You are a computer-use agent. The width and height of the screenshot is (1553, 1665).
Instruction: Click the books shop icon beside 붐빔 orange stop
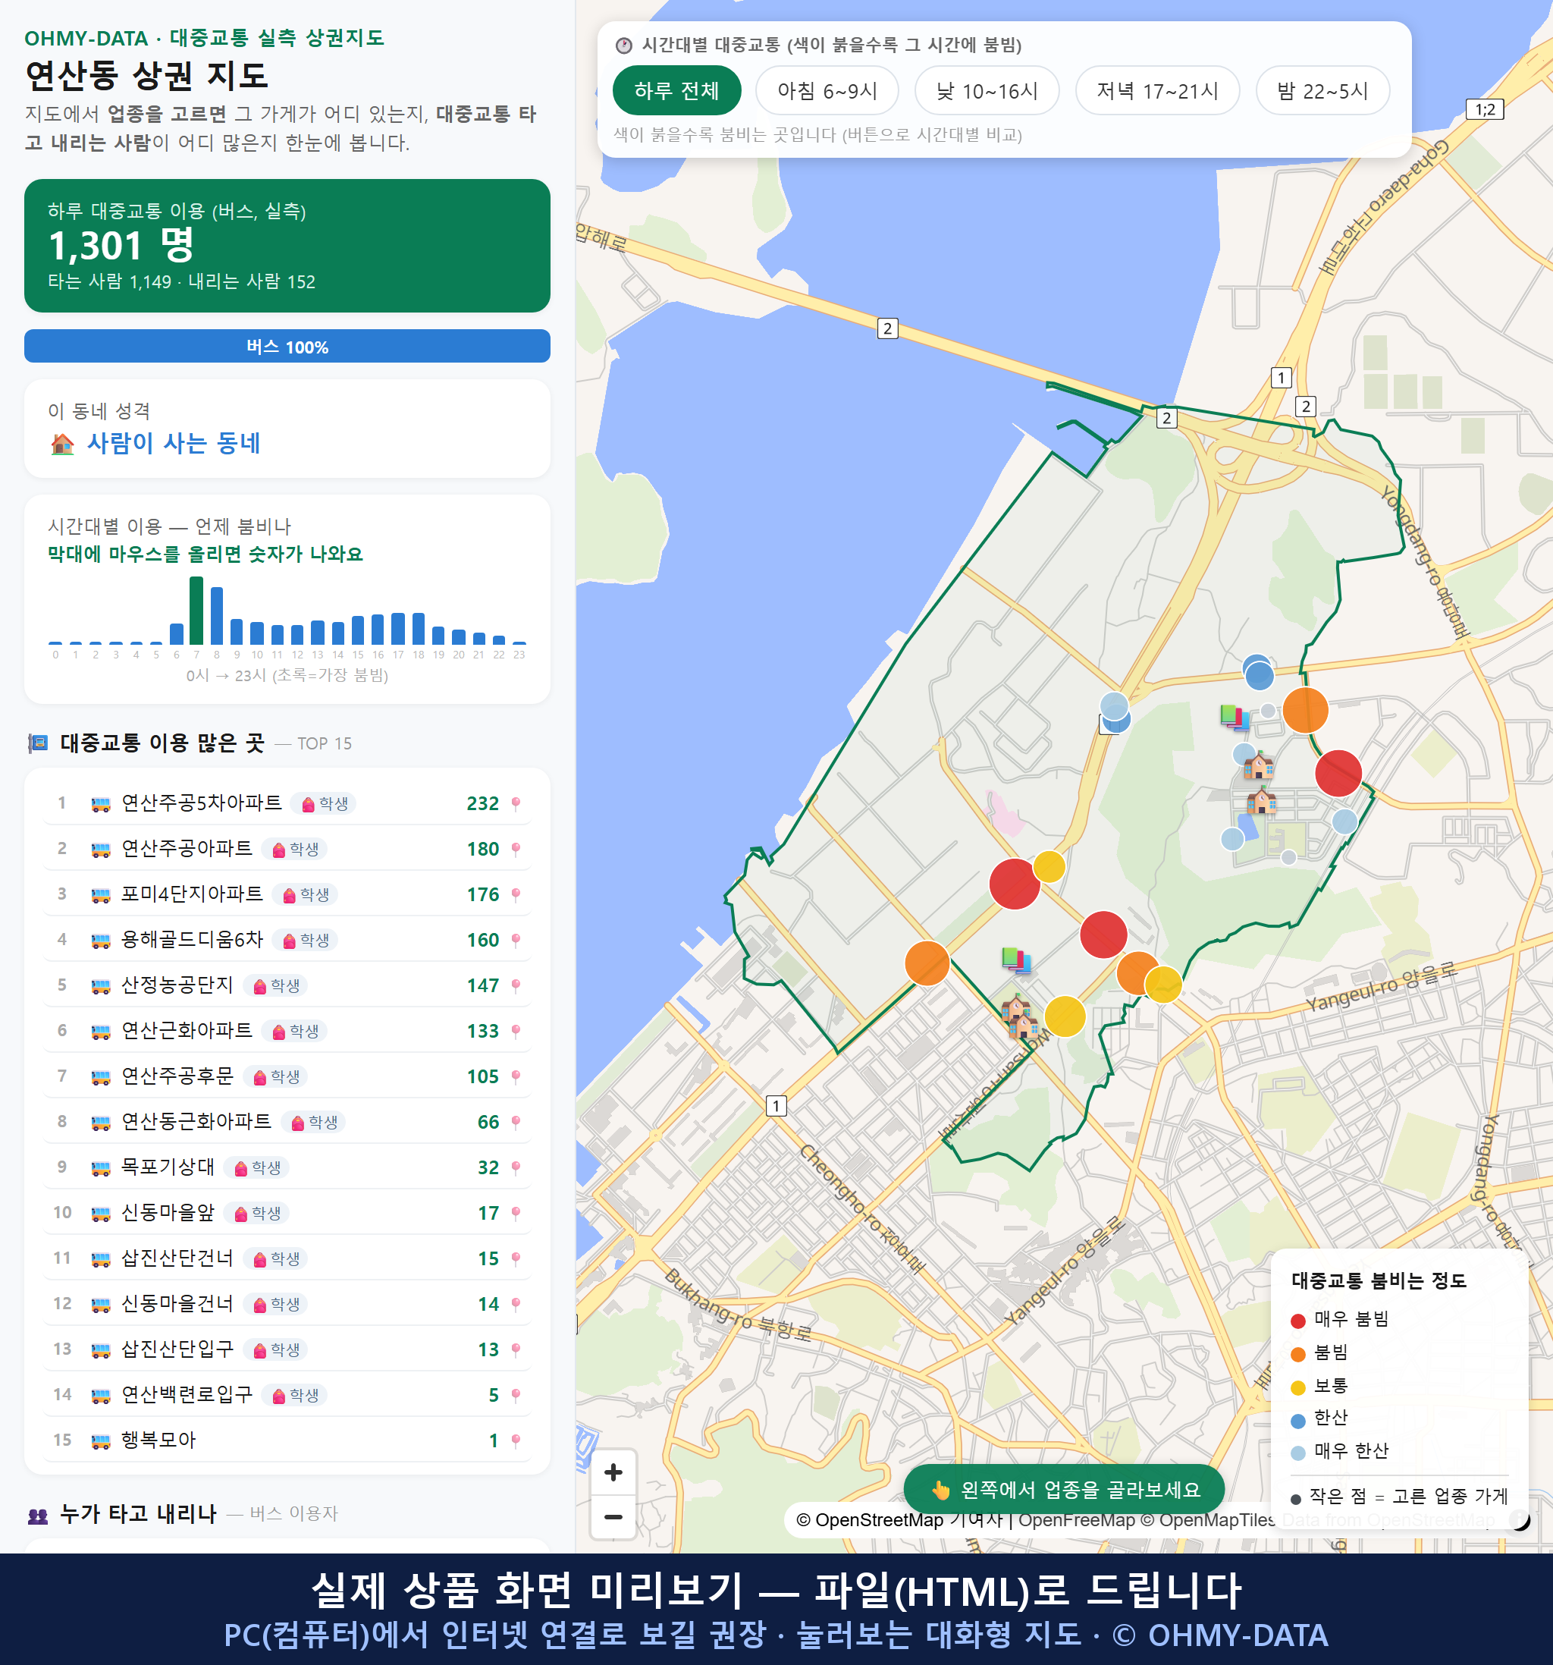tap(1235, 717)
